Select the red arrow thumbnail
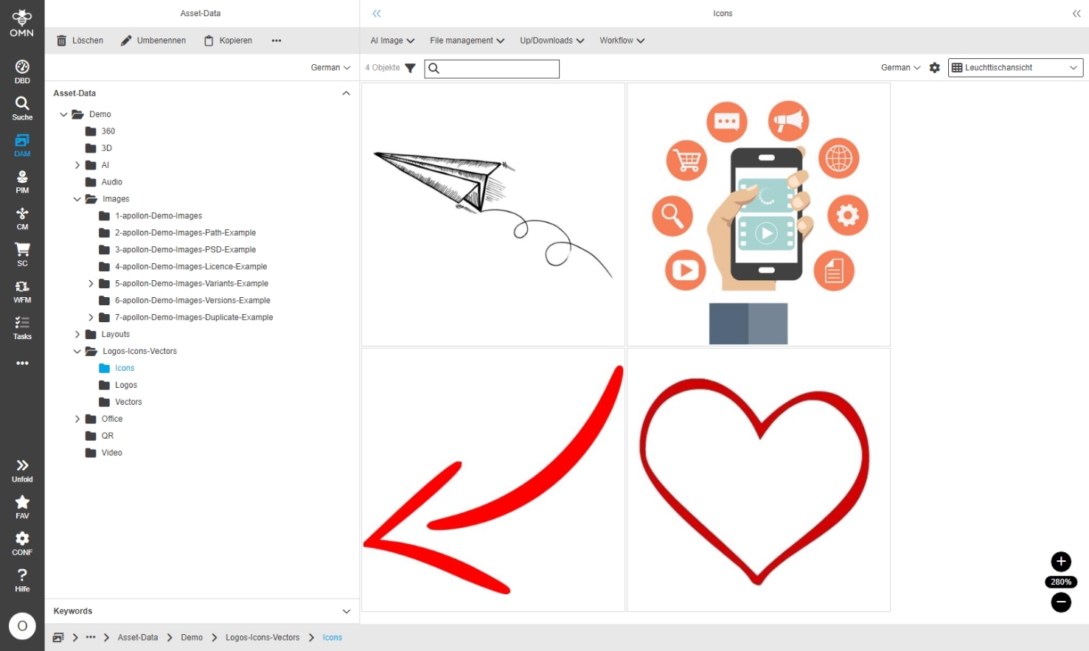This screenshot has width=1089, height=651. tap(493, 480)
